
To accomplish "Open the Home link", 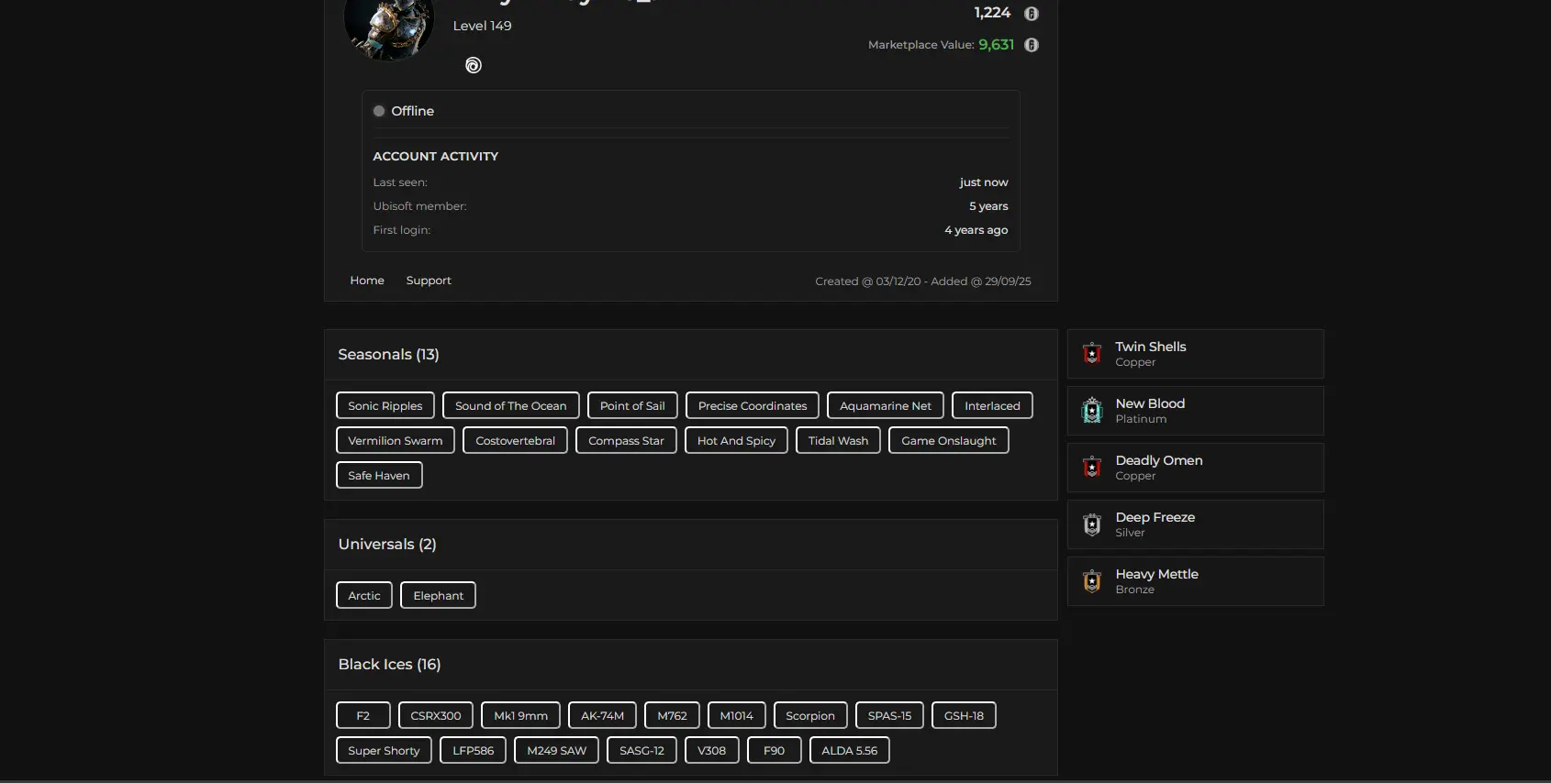I will [x=367, y=281].
